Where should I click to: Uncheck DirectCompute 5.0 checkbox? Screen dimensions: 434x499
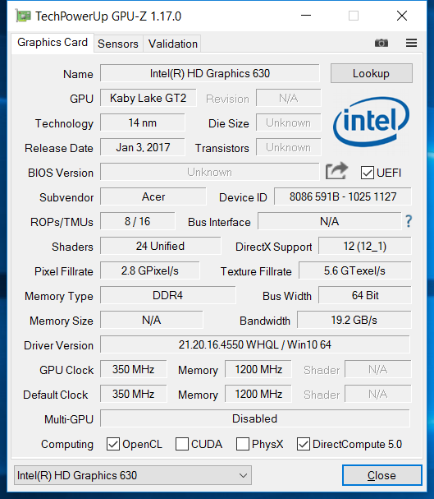(x=304, y=444)
